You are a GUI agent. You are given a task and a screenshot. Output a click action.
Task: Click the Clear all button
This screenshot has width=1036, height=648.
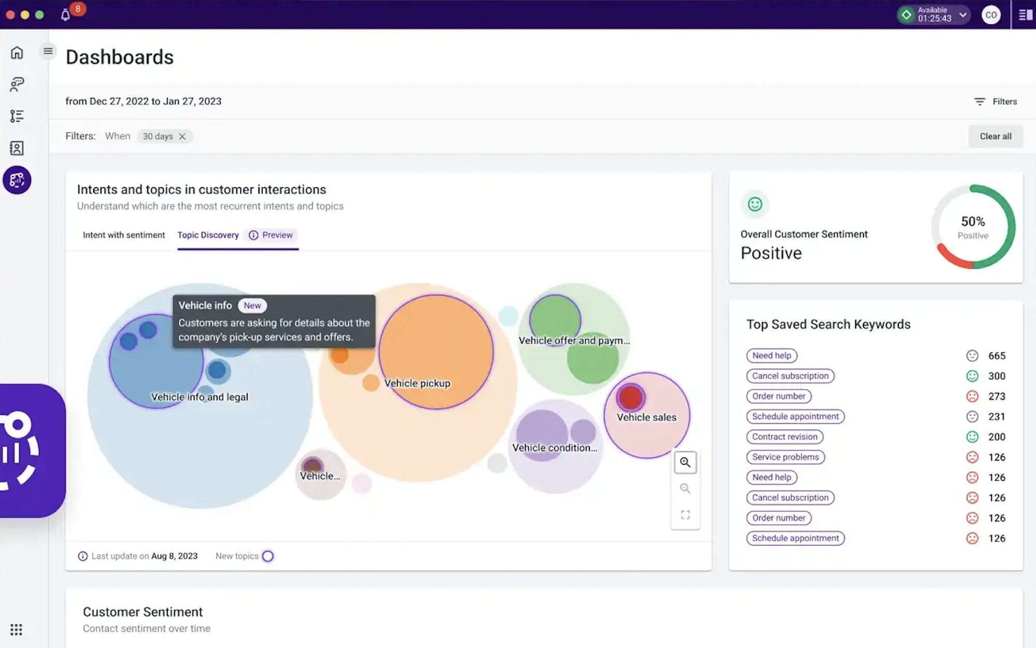[x=996, y=136]
